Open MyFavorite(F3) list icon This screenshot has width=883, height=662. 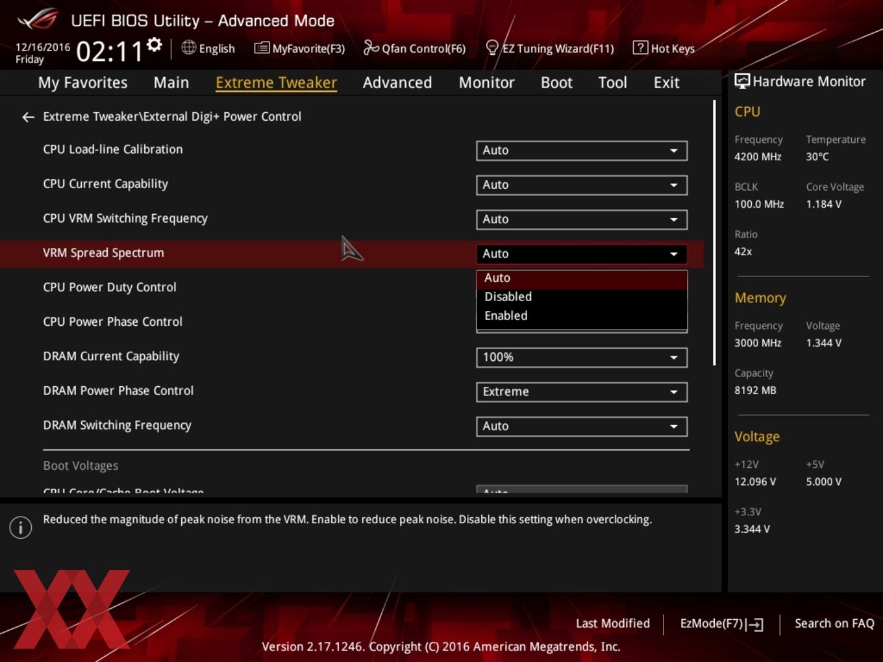tap(262, 48)
